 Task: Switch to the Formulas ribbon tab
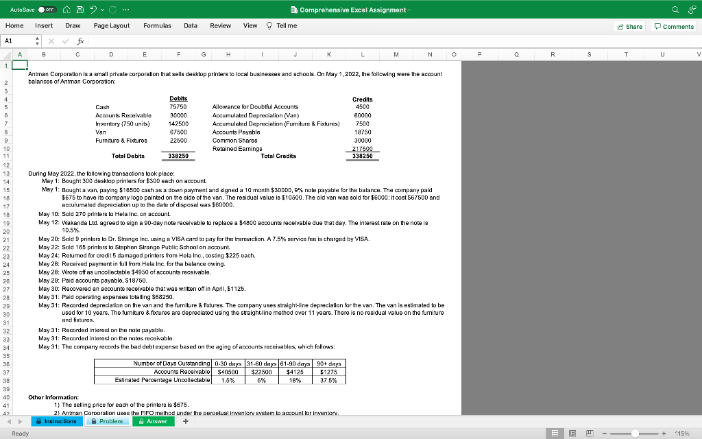coord(157,25)
